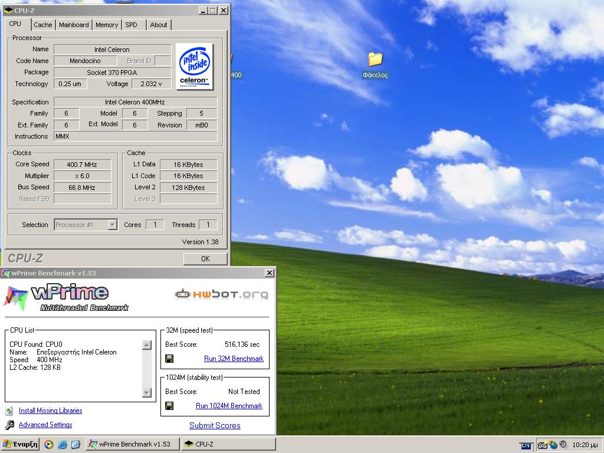
Task: Select the Memory tab in CPU-Z
Action: tap(107, 25)
